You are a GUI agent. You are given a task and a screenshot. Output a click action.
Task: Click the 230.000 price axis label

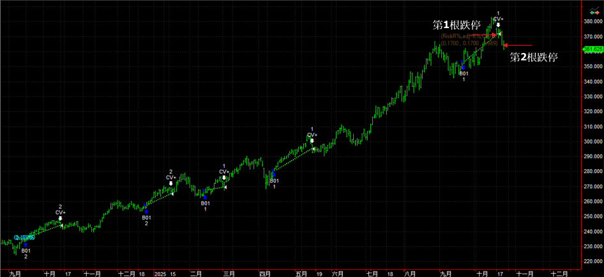coord(593,246)
